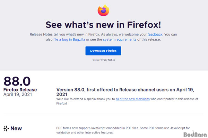
Task: Open the file a bug in Bugzilla link
Action: 69,39
